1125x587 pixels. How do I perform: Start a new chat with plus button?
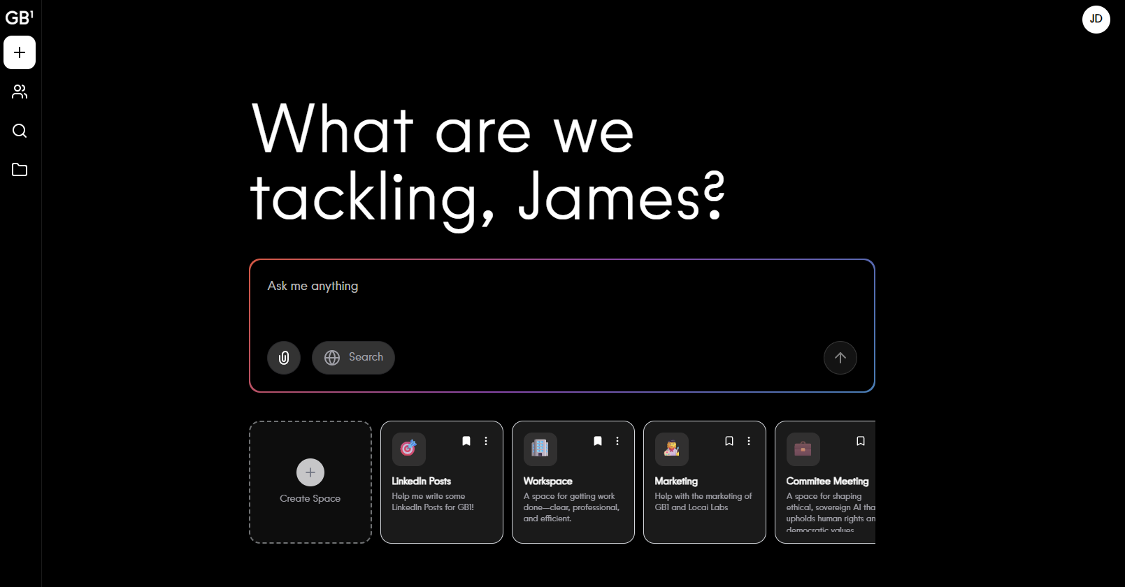(20, 52)
